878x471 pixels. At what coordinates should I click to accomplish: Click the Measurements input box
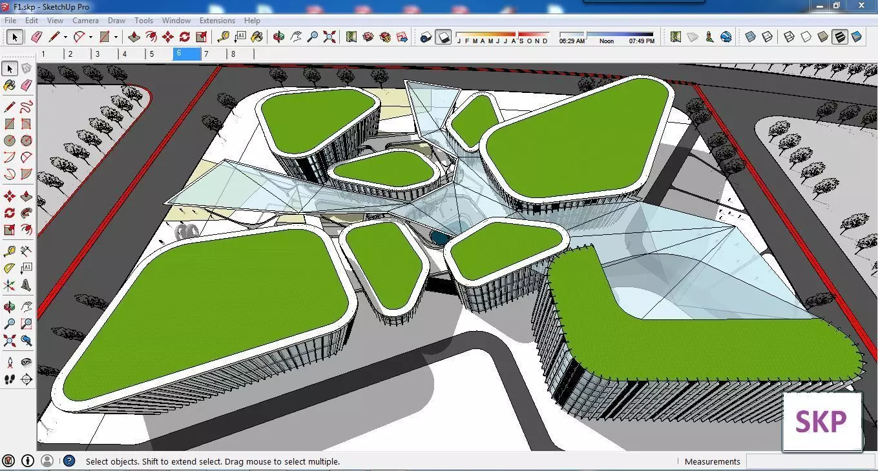coord(810,461)
